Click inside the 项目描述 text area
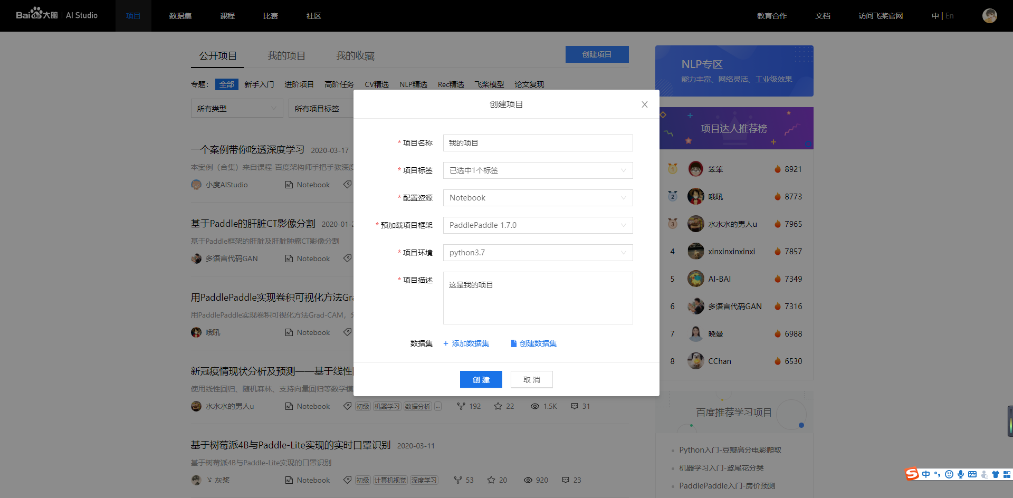 point(538,298)
